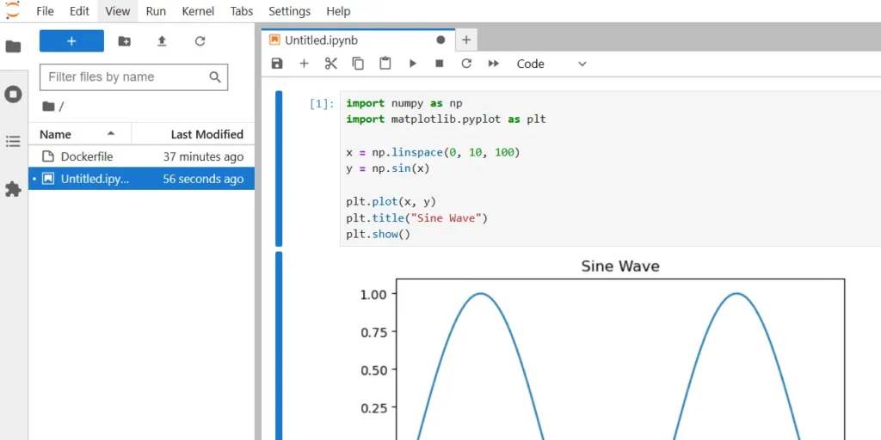Open the cell type Code dropdown
The width and height of the screenshot is (881, 440).
pyautogui.click(x=551, y=64)
